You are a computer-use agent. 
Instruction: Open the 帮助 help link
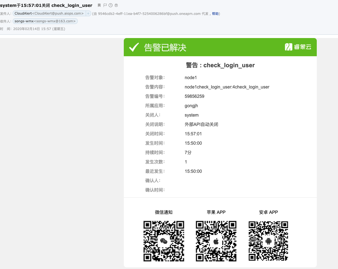[x=215, y=13]
